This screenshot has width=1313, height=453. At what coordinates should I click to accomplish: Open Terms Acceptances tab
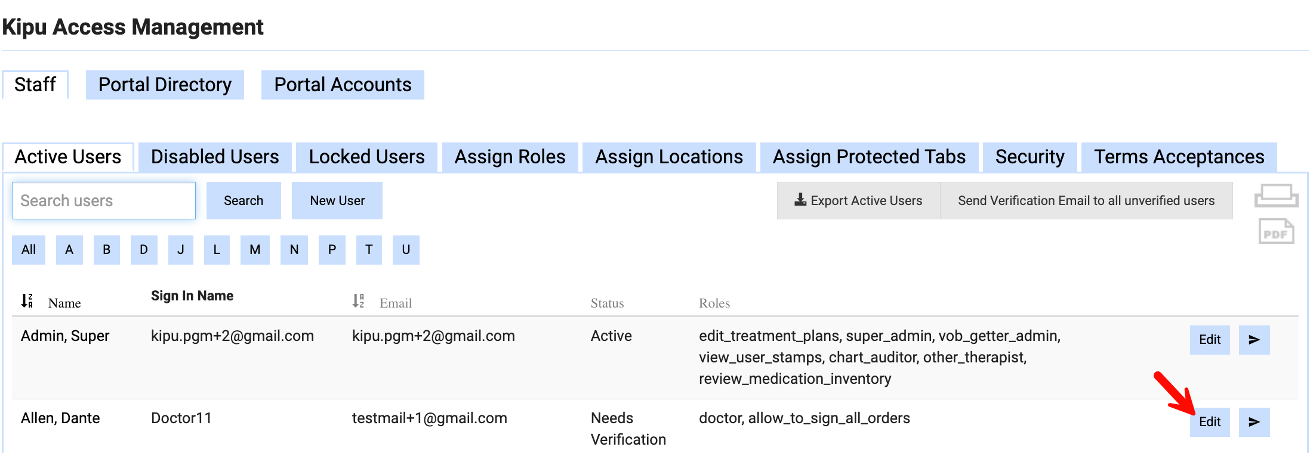1179,157
